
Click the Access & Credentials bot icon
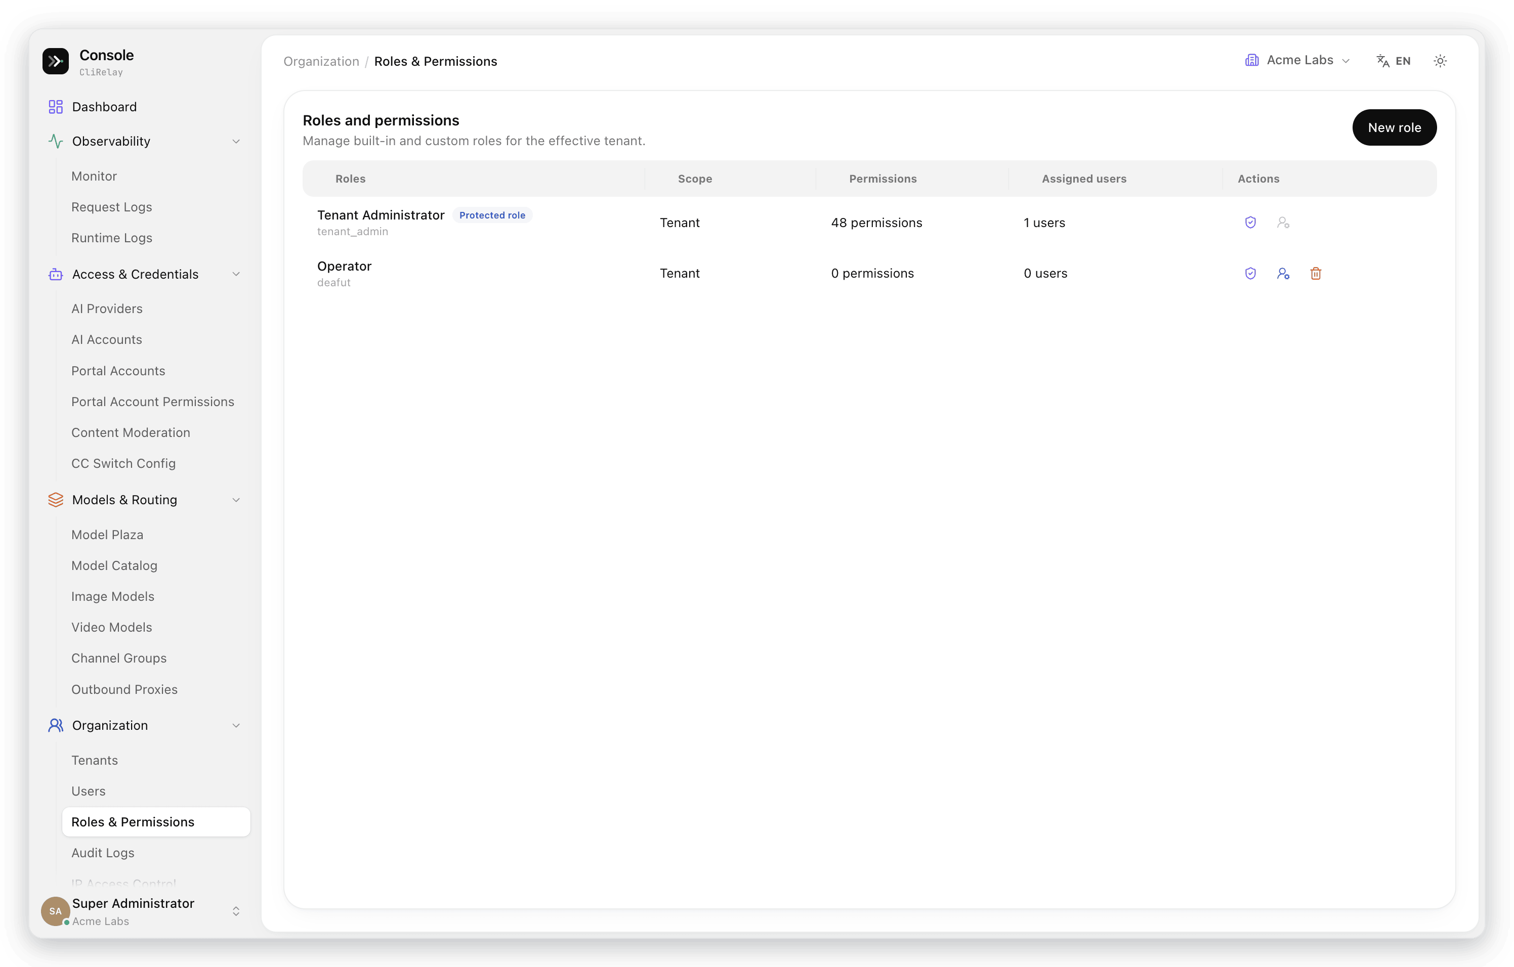[55, 275]
